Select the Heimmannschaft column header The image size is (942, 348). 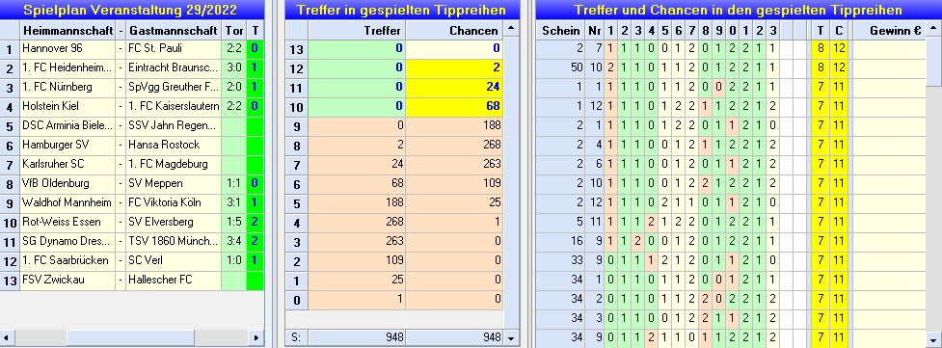(x=67, y=30)
